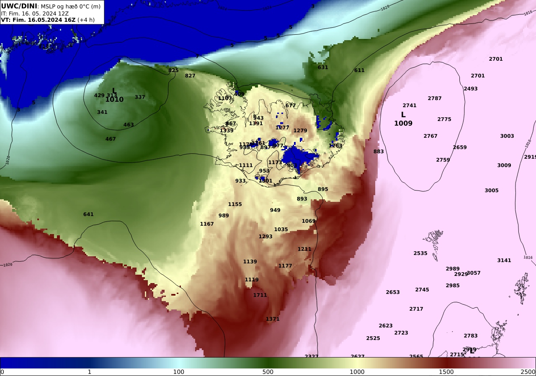Click the 1155 value

point(235,204)
